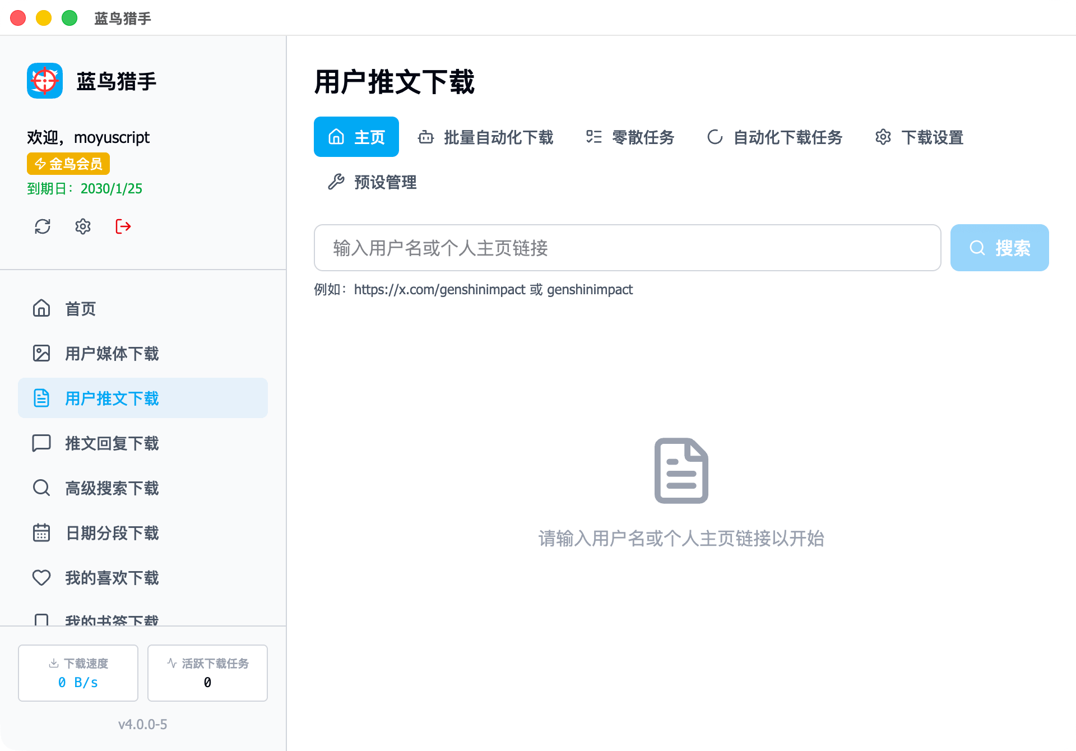Screen dimensions: 1076x751
Task: Click the username or profile link input field
Action: pos(627,248)
